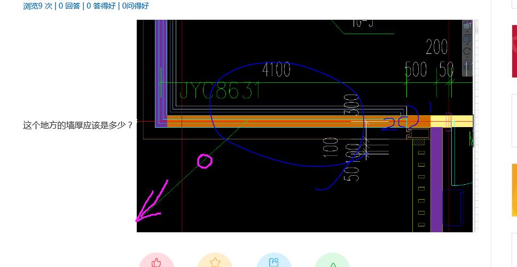Click the orange banner at right edge
This screenshot has width=517, height=267.
pos(514,190)
